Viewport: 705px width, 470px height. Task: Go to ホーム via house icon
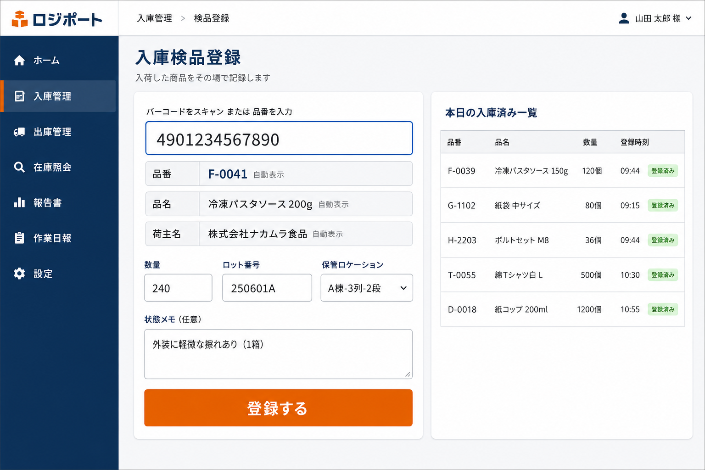click(19, 60)
